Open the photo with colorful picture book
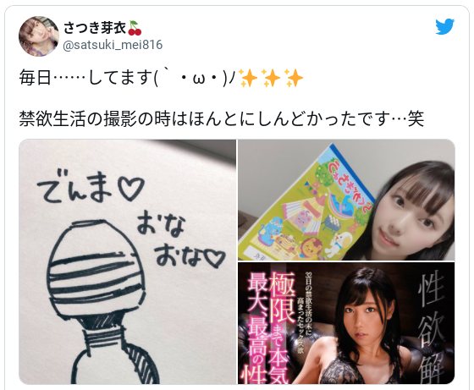The height and width of the screenshot is (390, 474). [346, 200]
